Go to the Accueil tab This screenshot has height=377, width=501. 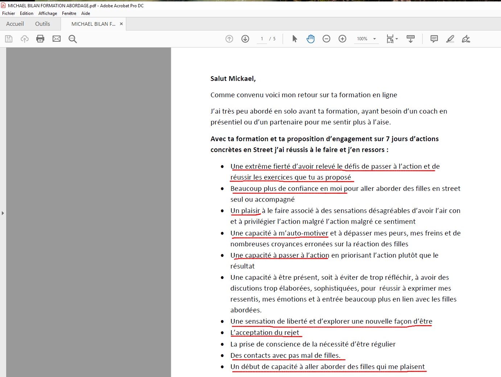(x=15, y=24)
